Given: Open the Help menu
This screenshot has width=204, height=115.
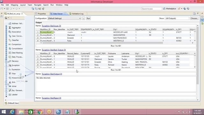Looking at the screenshot, I should 66,5.
